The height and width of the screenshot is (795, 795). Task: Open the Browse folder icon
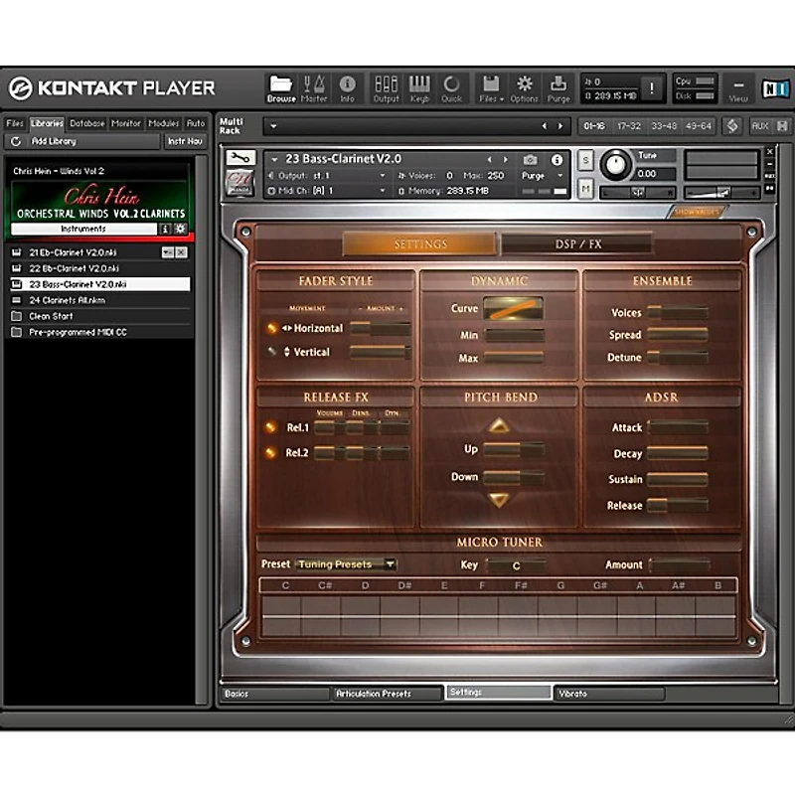(x=281, y=89)
